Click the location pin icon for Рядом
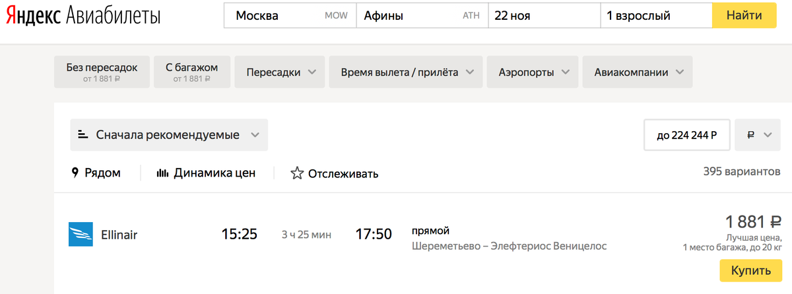 click(x=75, y=173)
